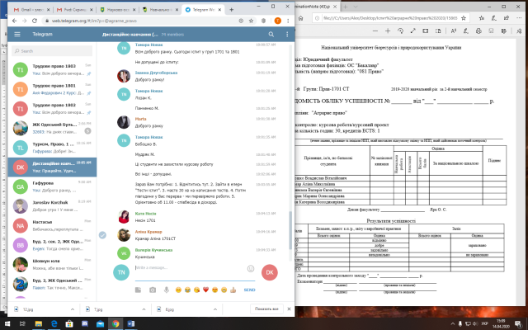Image resolution: width=528 pixels, height=330 pixels.
Task: Open Word from the taskbar
Action: point(131,324)
